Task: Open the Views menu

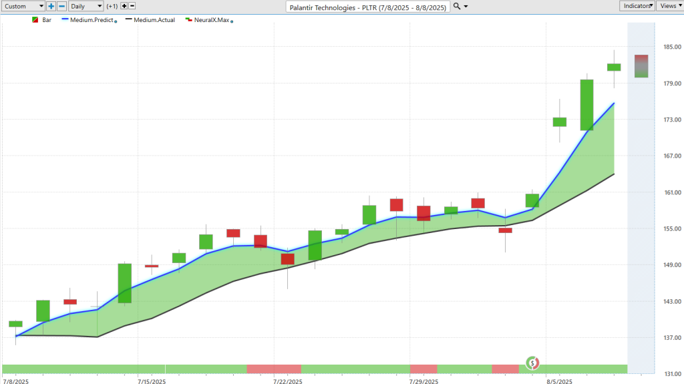Action: click(x=669, y=6)
